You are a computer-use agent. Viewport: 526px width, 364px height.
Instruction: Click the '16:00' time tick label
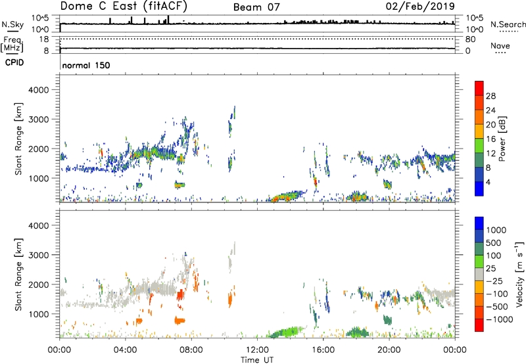coord(323,350)
